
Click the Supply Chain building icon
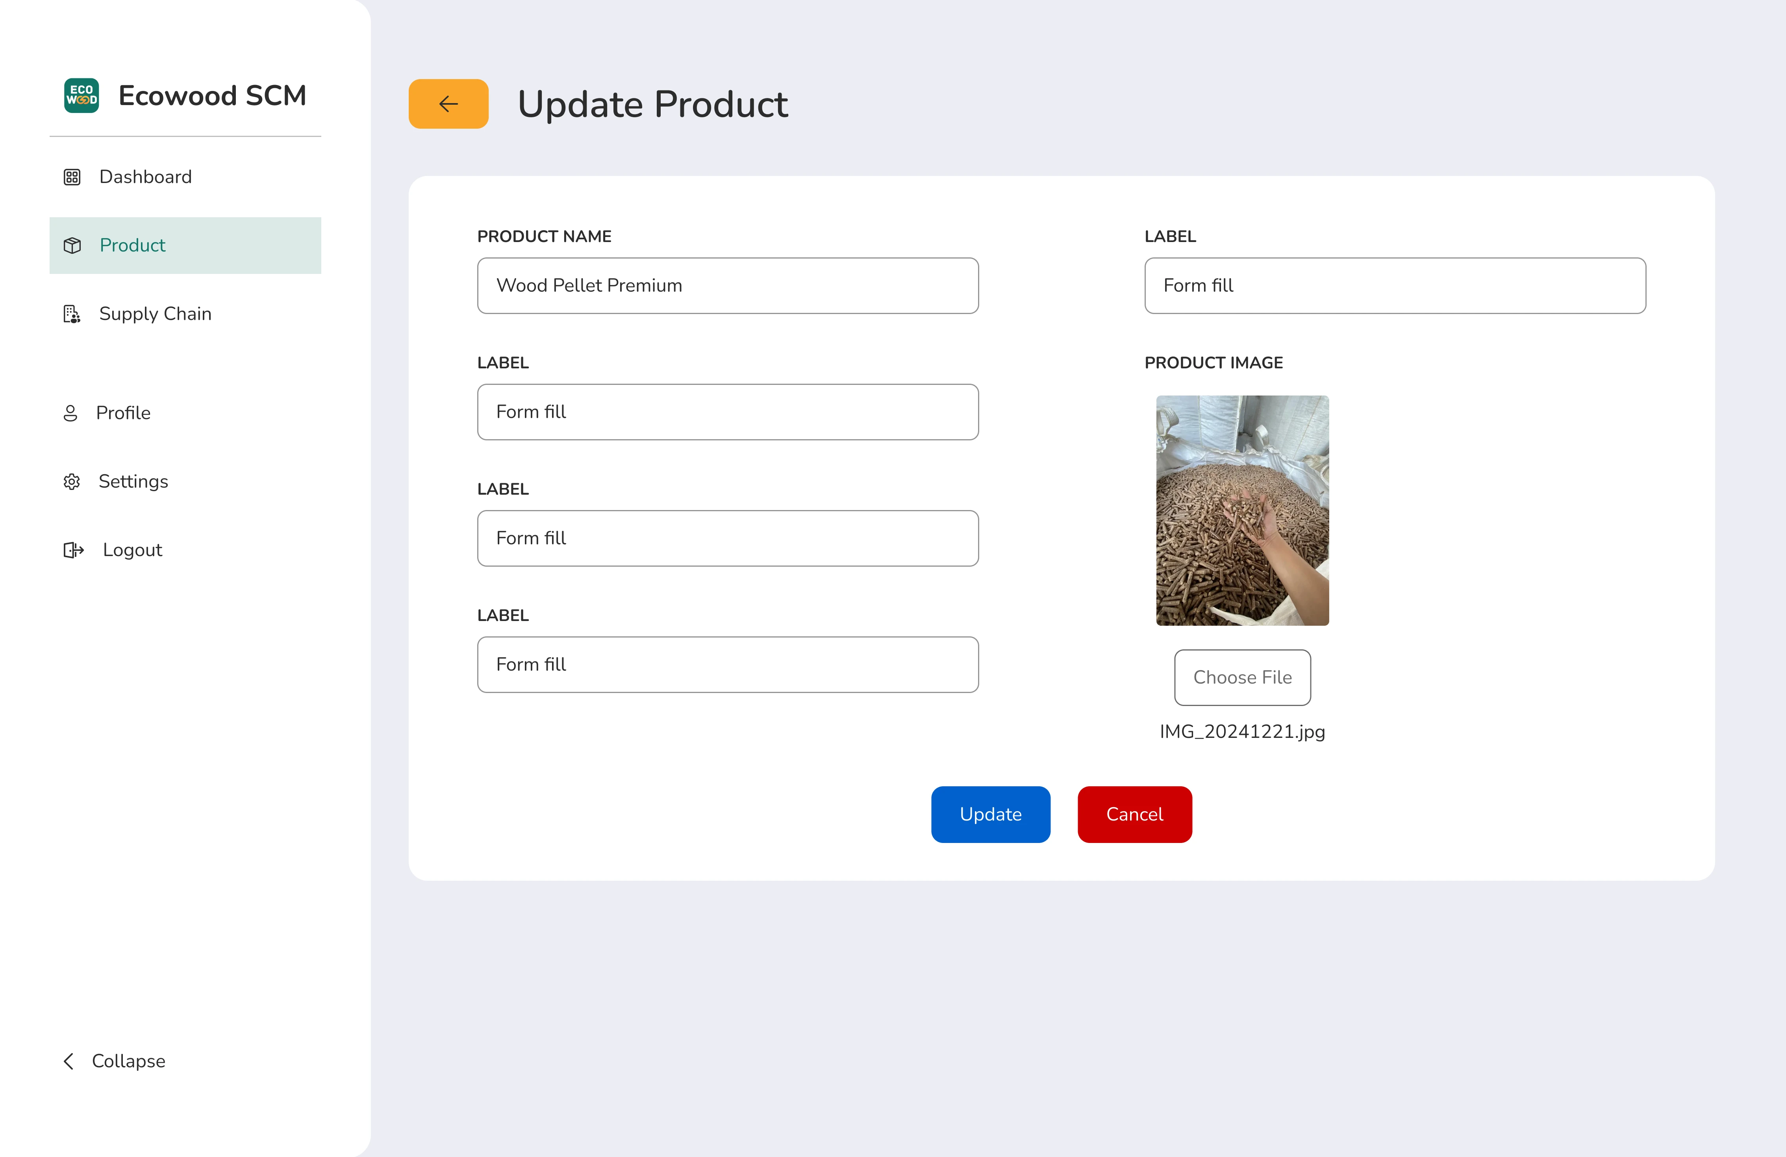(72, 314)
